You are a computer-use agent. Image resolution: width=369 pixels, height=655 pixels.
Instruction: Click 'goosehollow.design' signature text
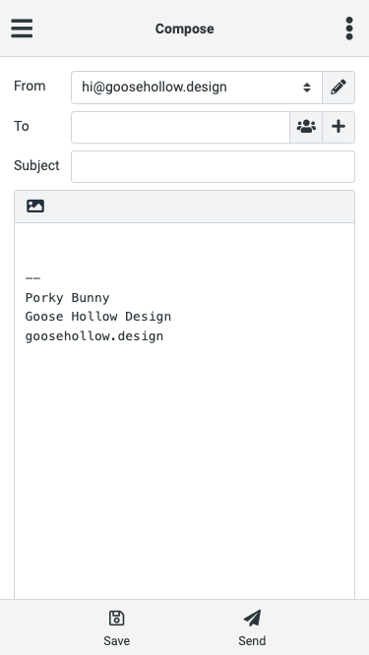click(94, 335)
